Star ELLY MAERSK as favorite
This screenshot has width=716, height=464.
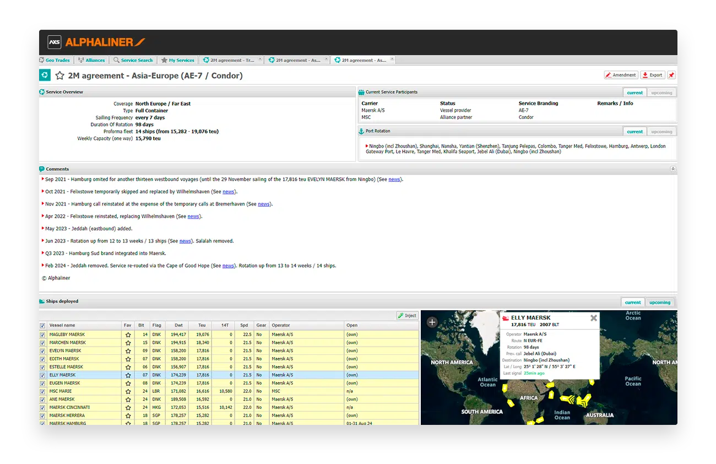(128, 375)
